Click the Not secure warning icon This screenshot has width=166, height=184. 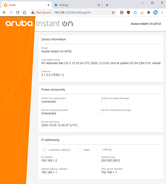click(33, 13)
